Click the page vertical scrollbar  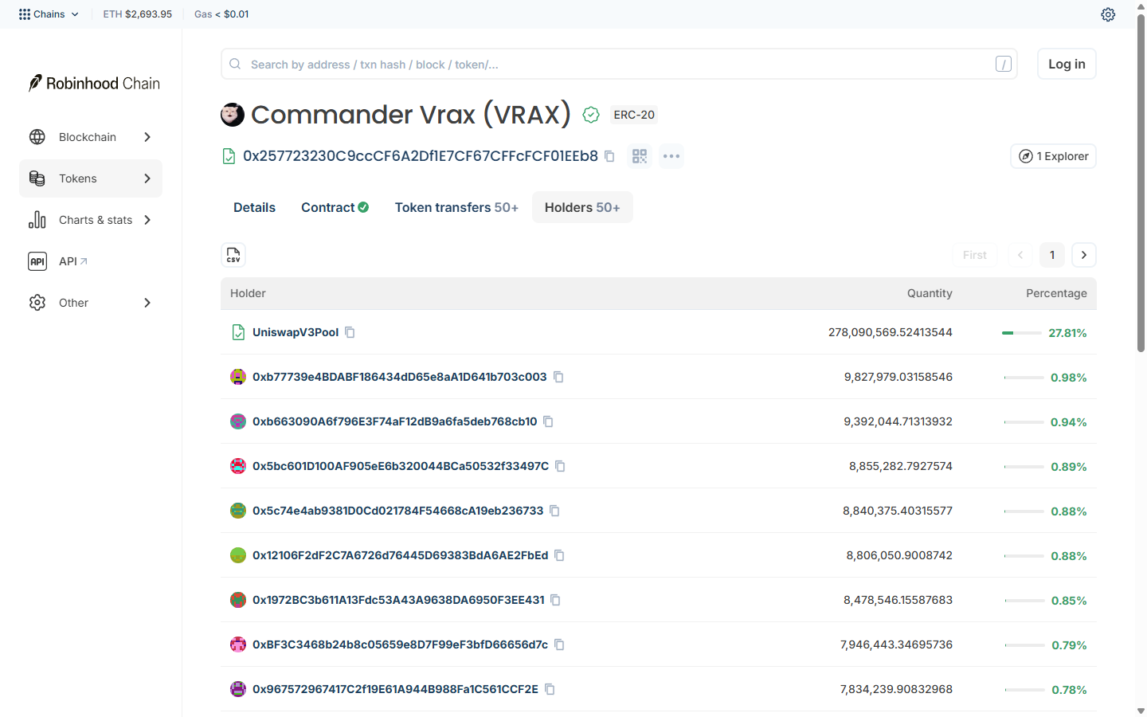pyautogui.click(x=1141, y=183)
